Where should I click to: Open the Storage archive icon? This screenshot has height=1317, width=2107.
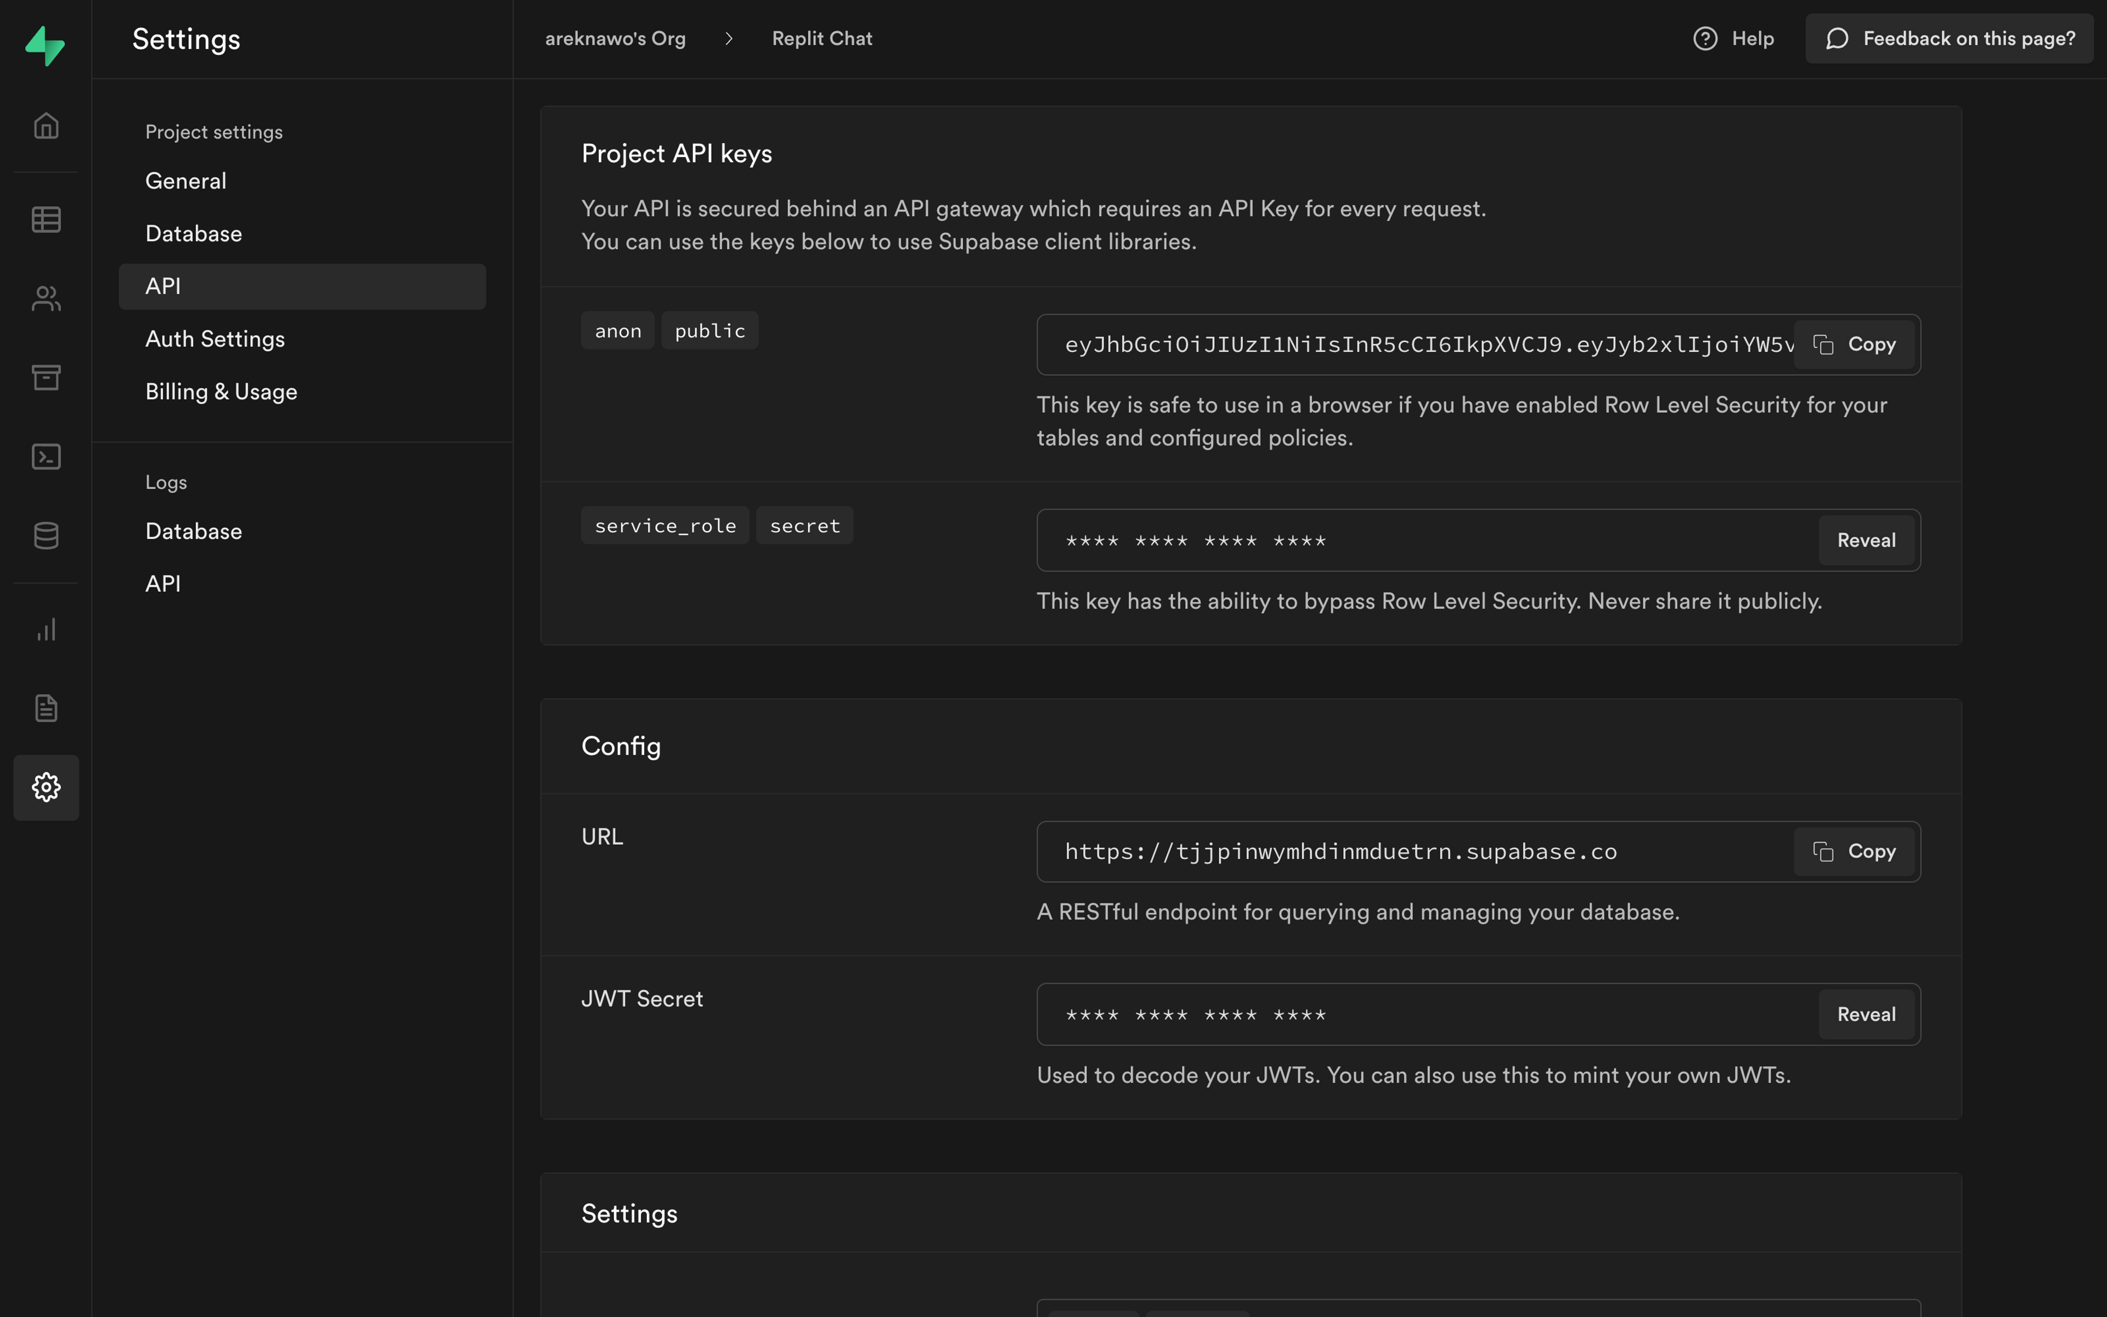point(46,377)
